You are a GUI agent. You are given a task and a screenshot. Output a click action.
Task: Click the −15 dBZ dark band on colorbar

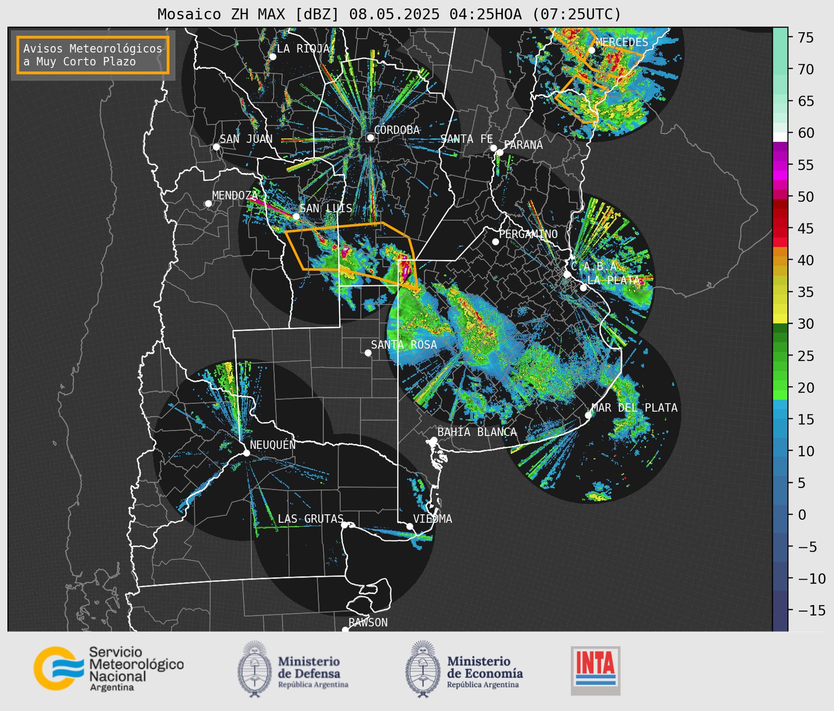(780, 610)
